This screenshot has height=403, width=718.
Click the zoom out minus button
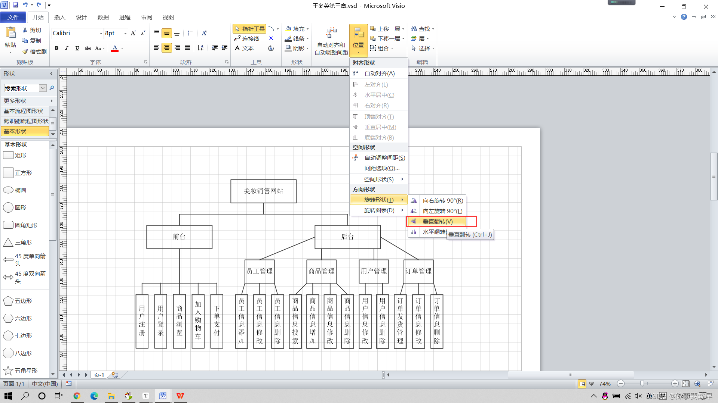[x=621, y=384]
